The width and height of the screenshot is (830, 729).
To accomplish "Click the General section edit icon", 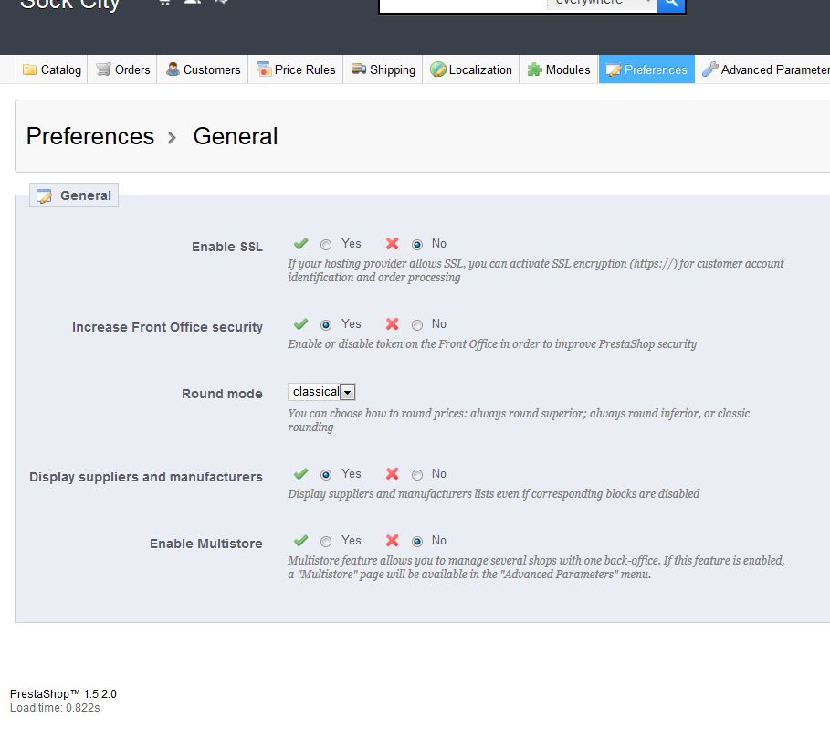I will (44, 196).
